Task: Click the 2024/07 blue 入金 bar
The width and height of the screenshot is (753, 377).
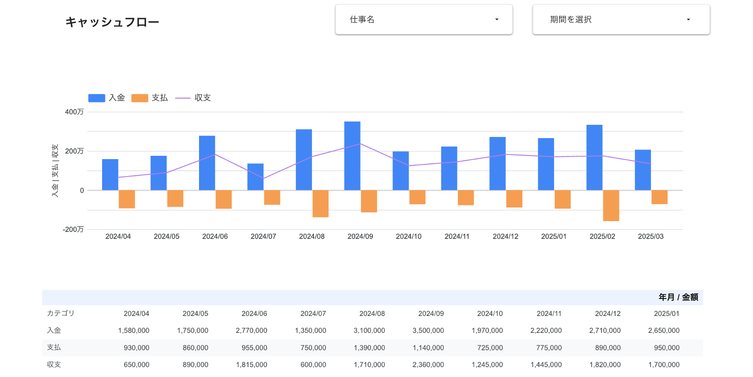Action: click(255, 177)
